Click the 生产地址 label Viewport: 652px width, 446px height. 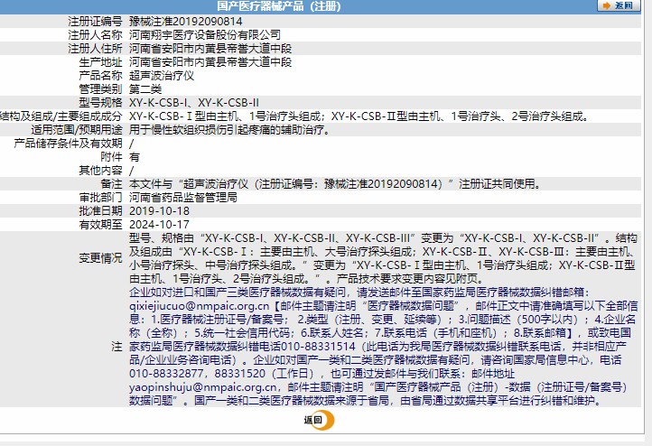tap(100, 62)
